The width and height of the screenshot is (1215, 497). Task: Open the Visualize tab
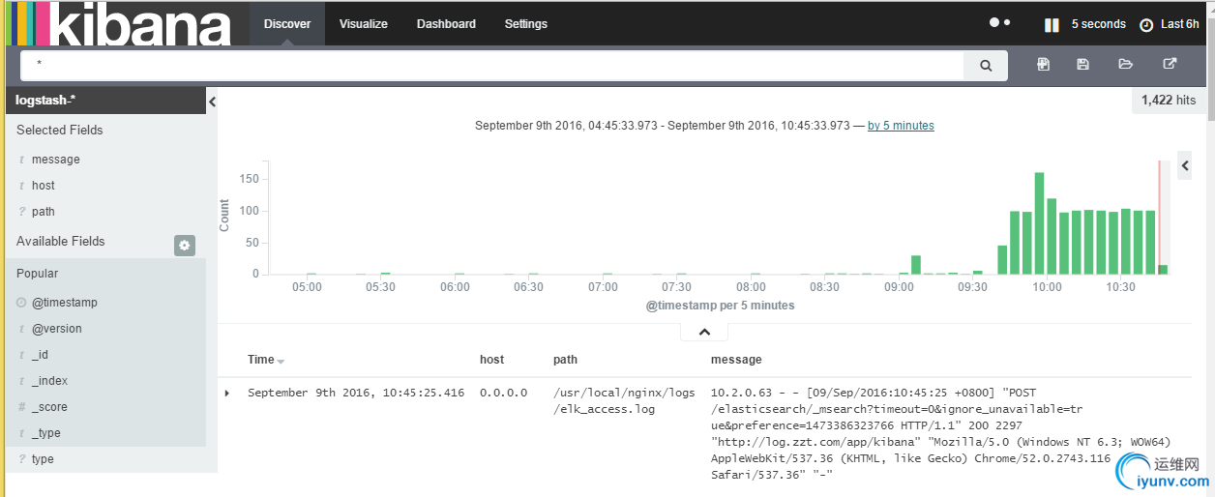(x=364, y=24)
